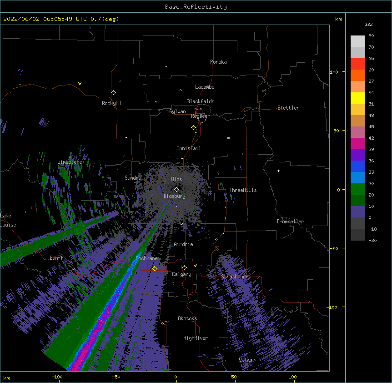This screenshot has width=392, height=383.
Task: Click the RedDeer city label
Action: click(x=200, y=116)
